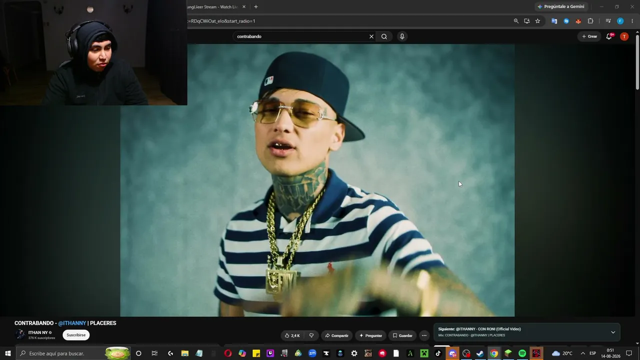Click the YouTube search magnifier button
The height and width of the screenshot is (360, 640).
[384, 36]
